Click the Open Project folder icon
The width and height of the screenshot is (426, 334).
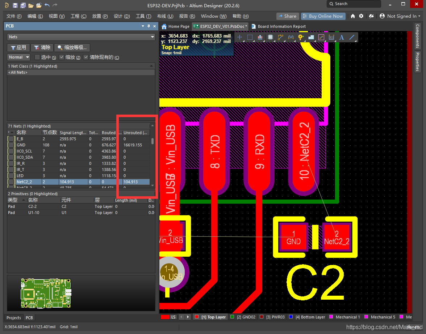39,5
